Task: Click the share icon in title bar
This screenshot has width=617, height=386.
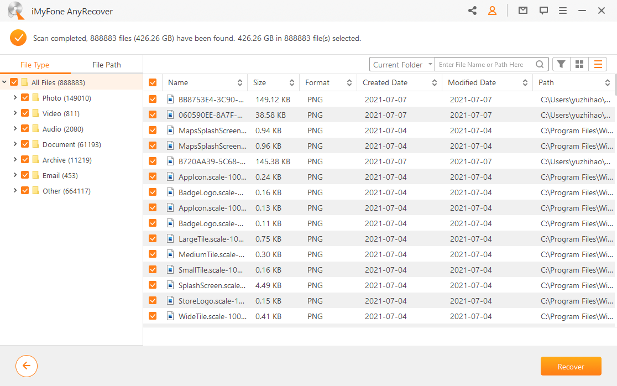Action: (472, 11)
